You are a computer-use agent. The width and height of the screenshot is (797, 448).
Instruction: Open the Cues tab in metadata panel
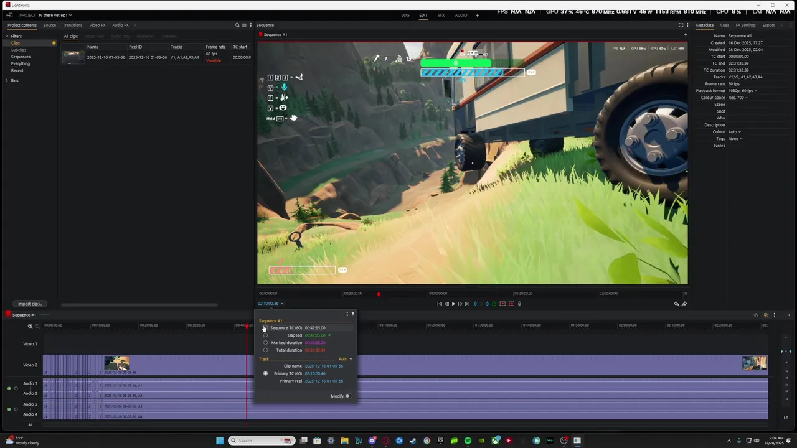[x=725, y=25]
